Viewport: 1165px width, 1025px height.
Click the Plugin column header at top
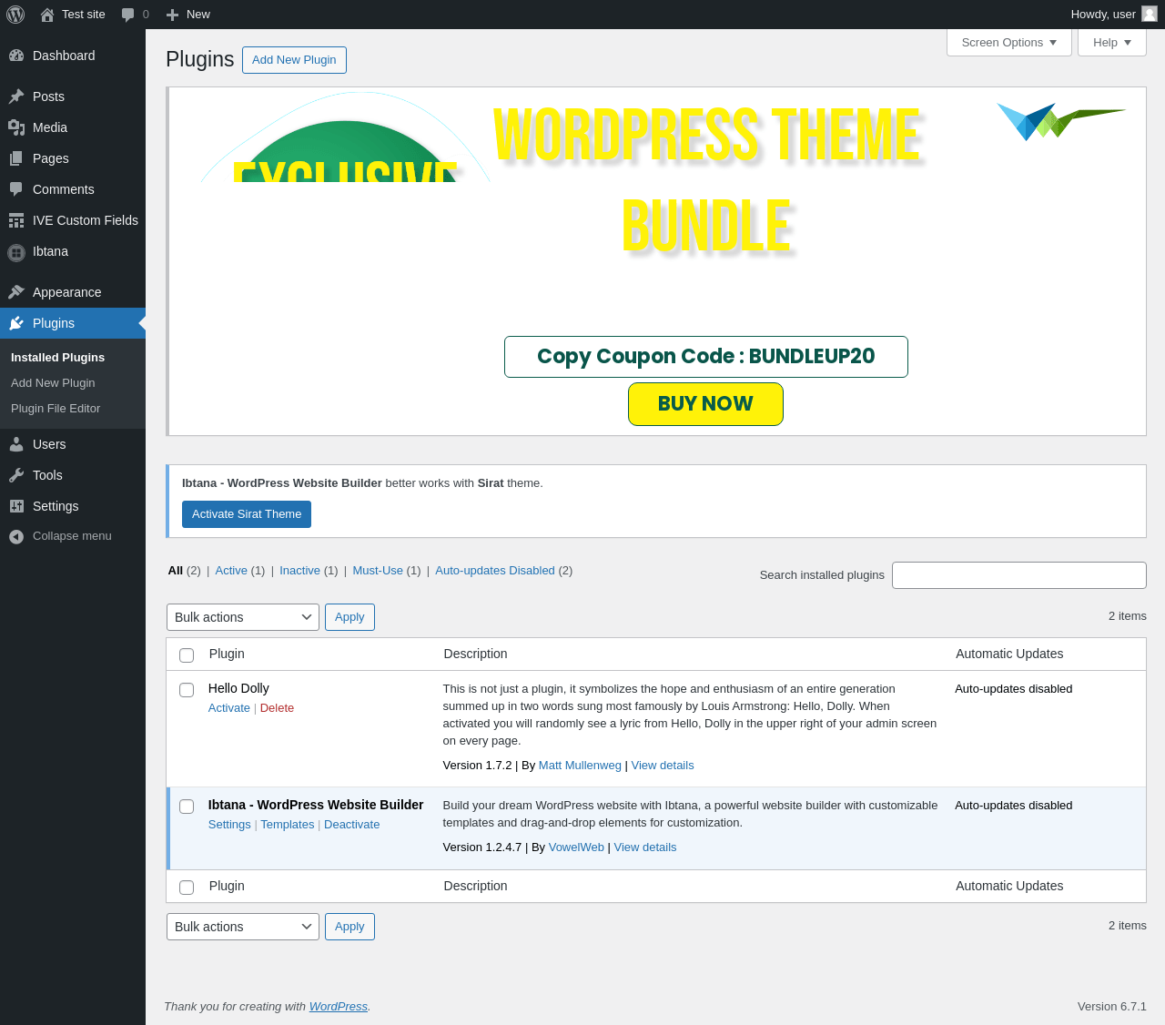pos(227,654)
